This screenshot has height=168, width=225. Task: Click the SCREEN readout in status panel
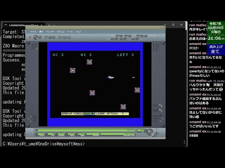[x=61, y=134]
